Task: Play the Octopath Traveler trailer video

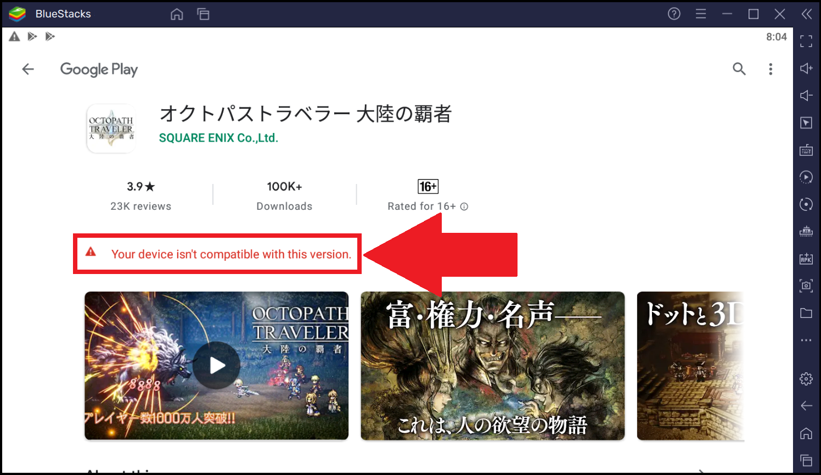Action: tap(216, 365)
